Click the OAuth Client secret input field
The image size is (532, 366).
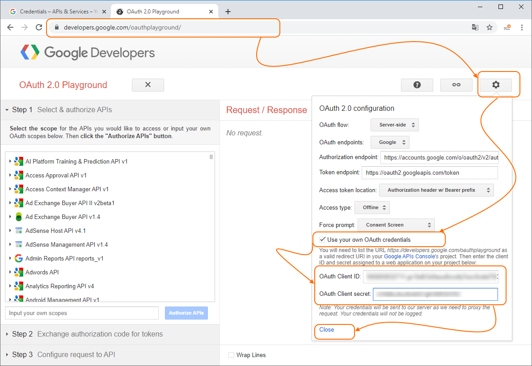[435, 294]
